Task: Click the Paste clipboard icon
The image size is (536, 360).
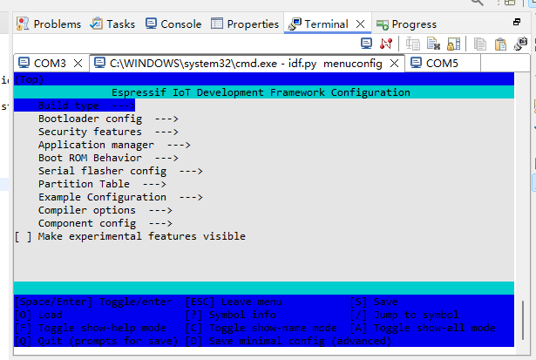Action: pos(500,44)
